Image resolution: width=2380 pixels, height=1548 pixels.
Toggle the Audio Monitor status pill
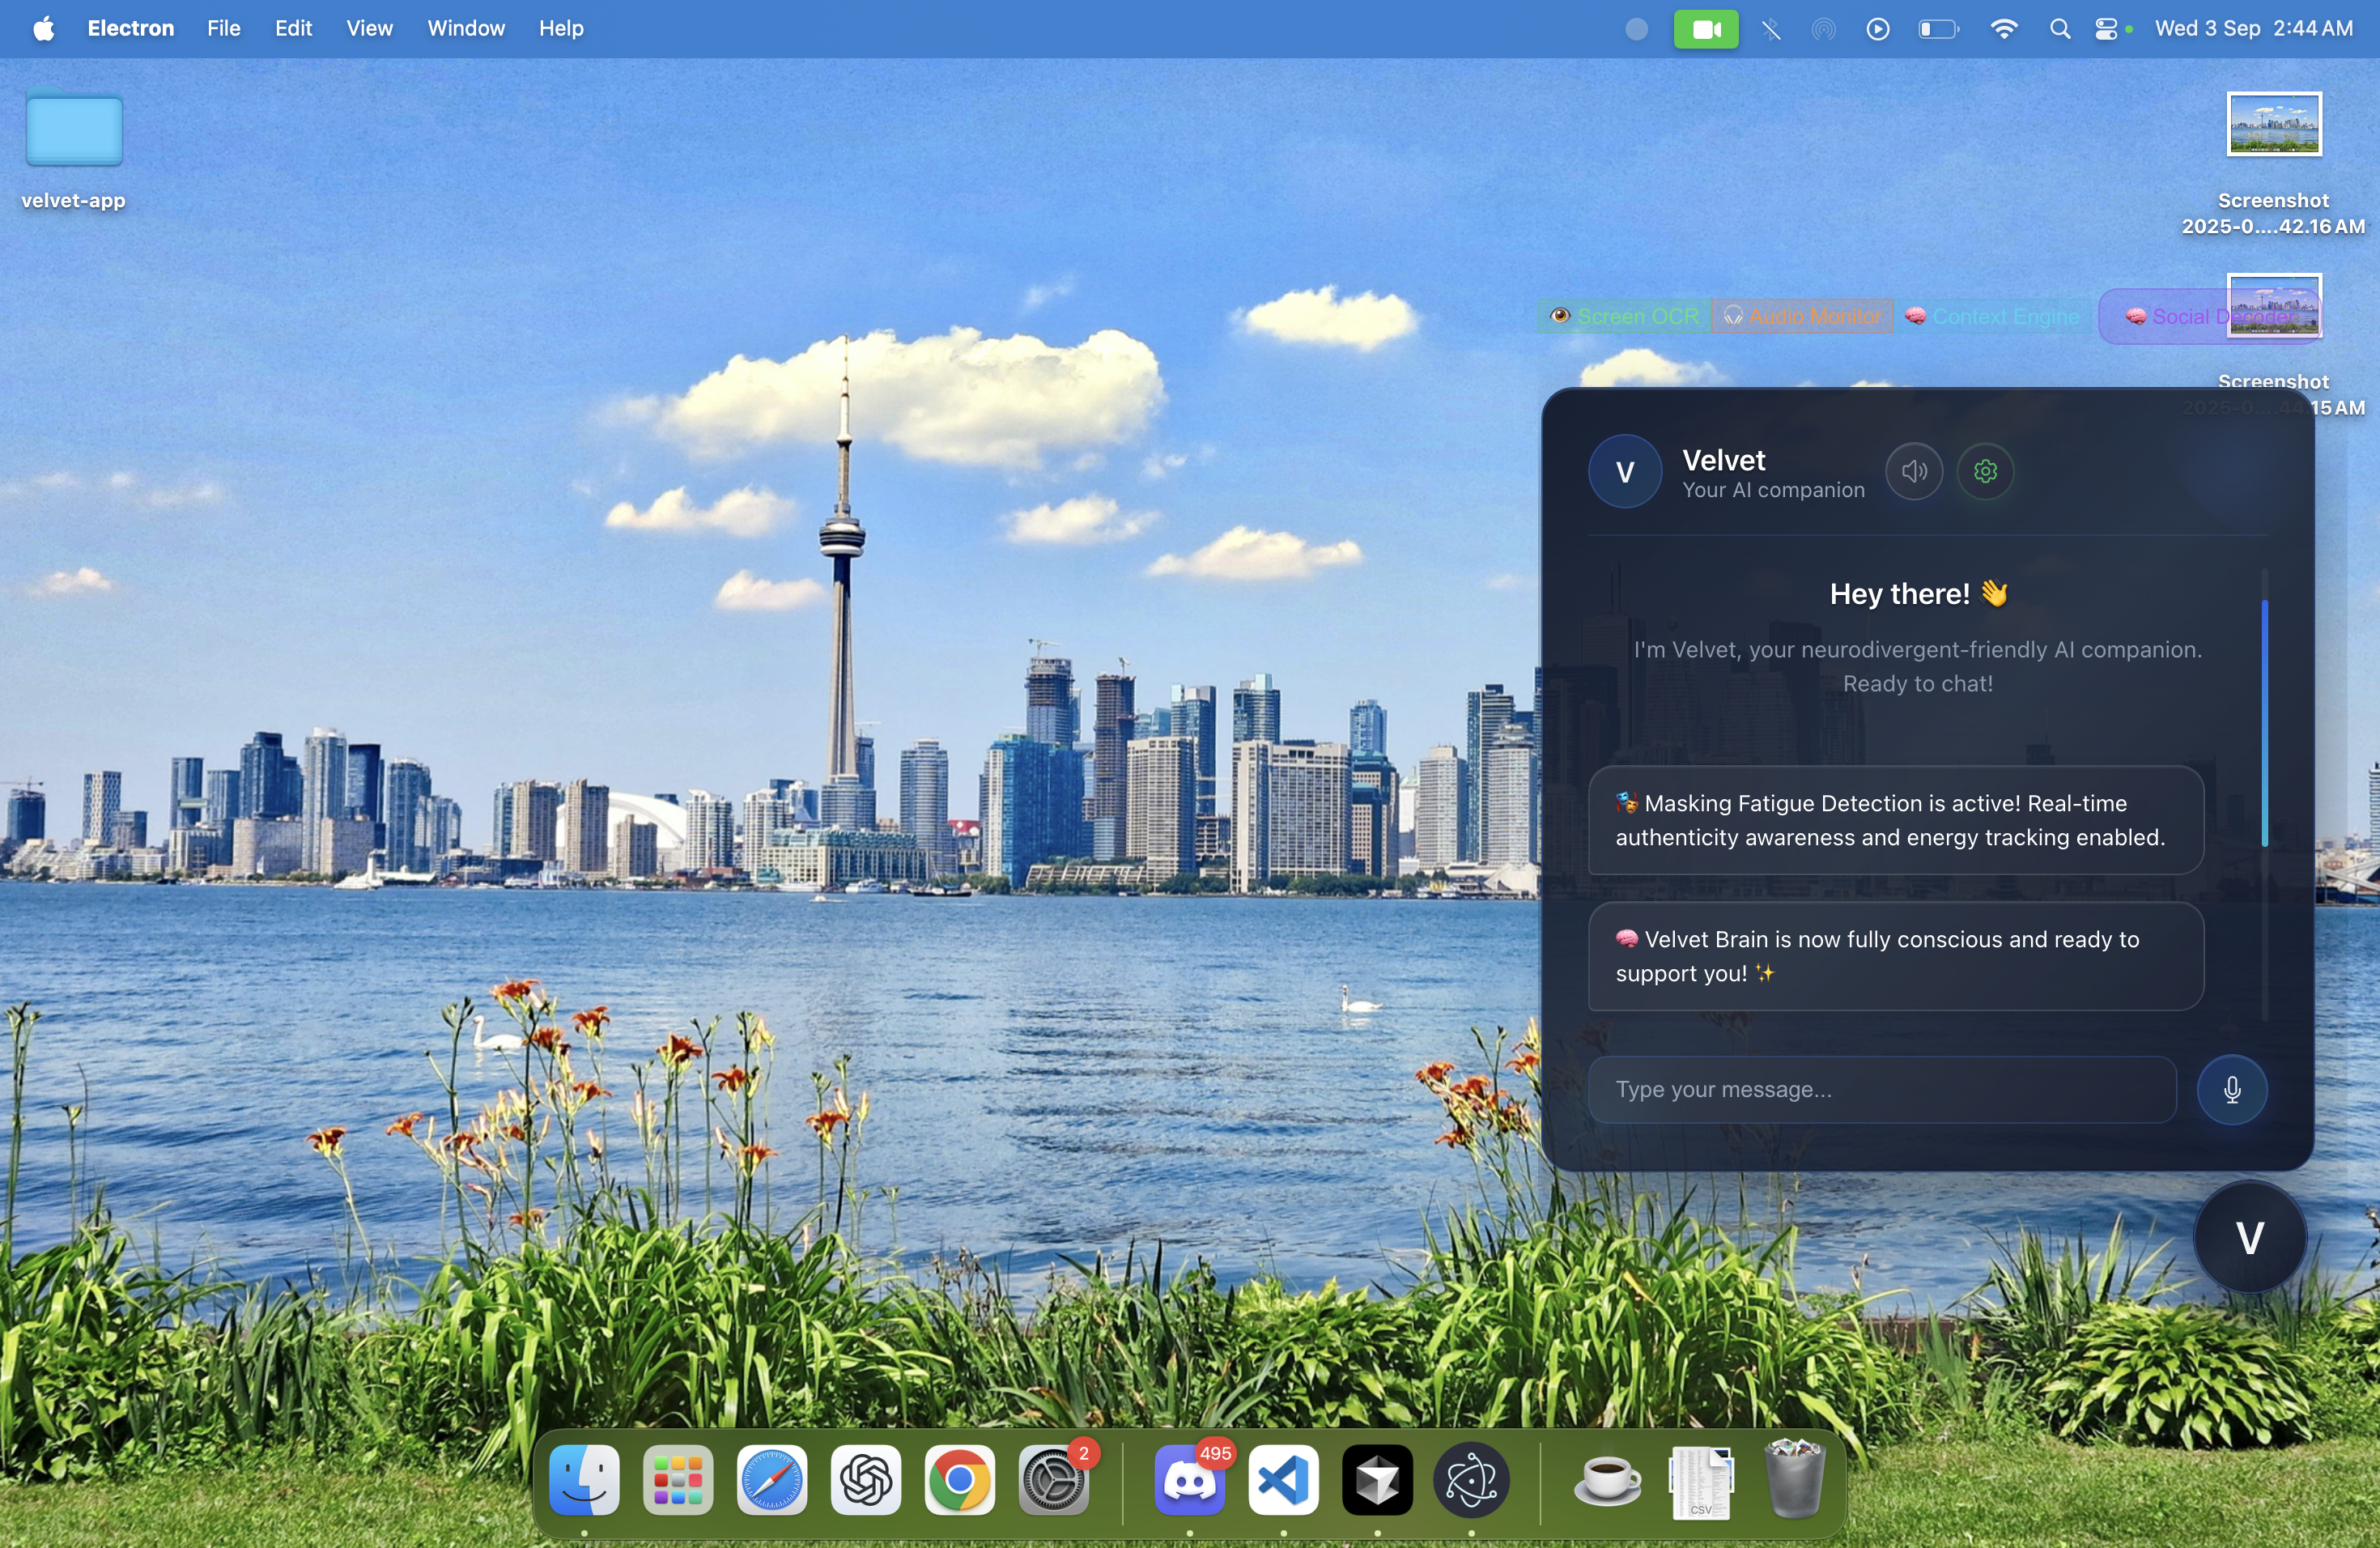[1802, 317]
